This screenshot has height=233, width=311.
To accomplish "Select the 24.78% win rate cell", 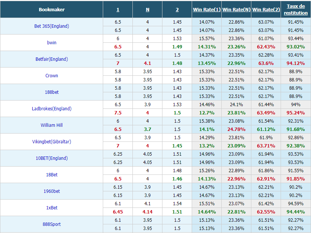I will point(236,129).
